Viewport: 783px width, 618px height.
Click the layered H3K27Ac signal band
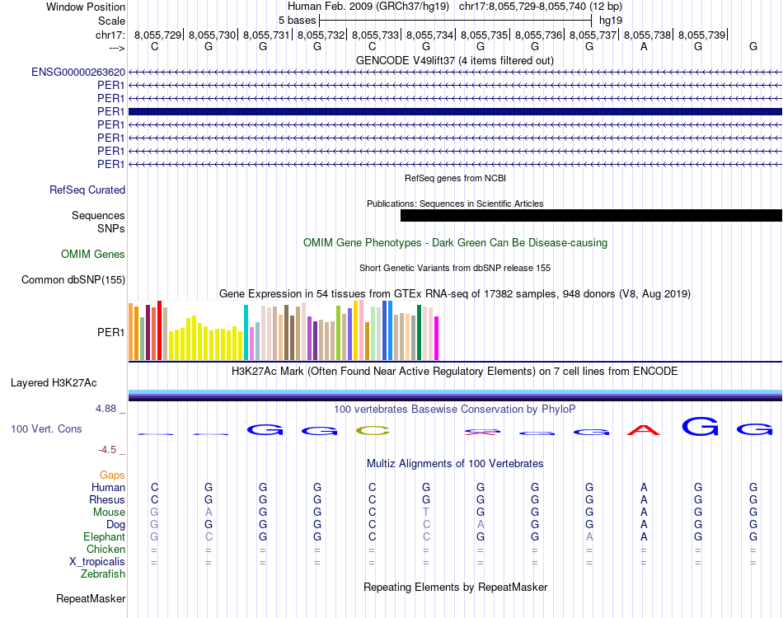point(455,396)
